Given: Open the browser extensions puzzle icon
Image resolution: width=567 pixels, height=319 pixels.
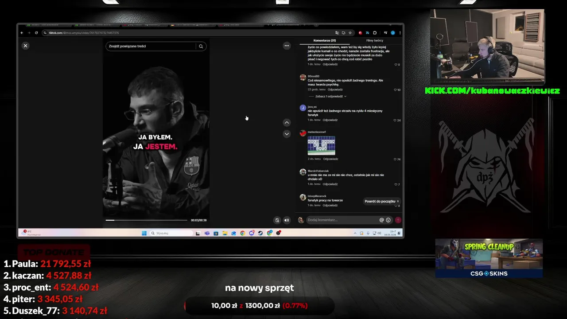Looking at the screenshot, I should 375,33.
